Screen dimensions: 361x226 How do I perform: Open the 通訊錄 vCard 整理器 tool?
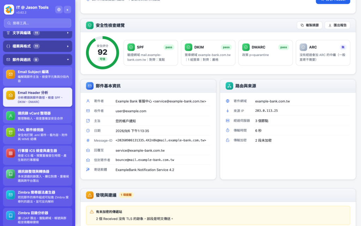[x=37, y=116]
